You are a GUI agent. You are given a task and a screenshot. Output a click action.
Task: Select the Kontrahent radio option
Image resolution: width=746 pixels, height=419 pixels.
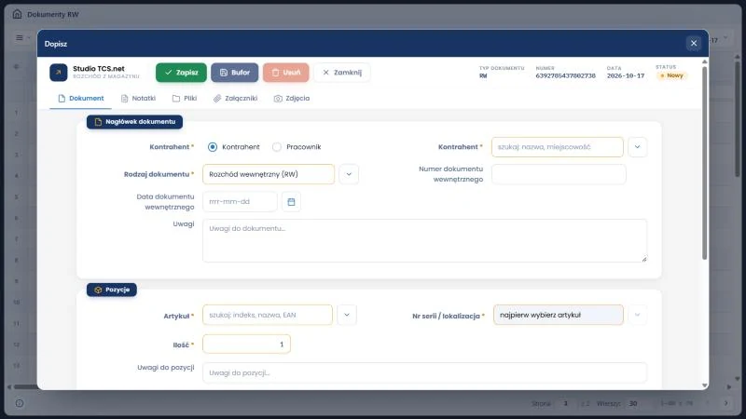pyautogui.click(x=213, y=147)
